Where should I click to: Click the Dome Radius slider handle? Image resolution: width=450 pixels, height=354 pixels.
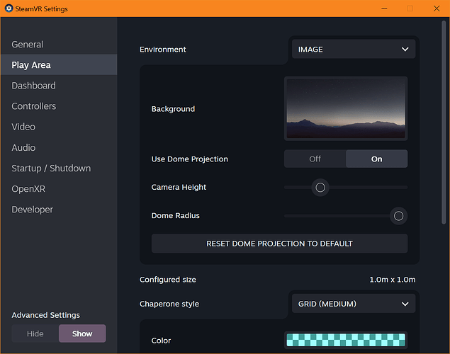(398, 216)
